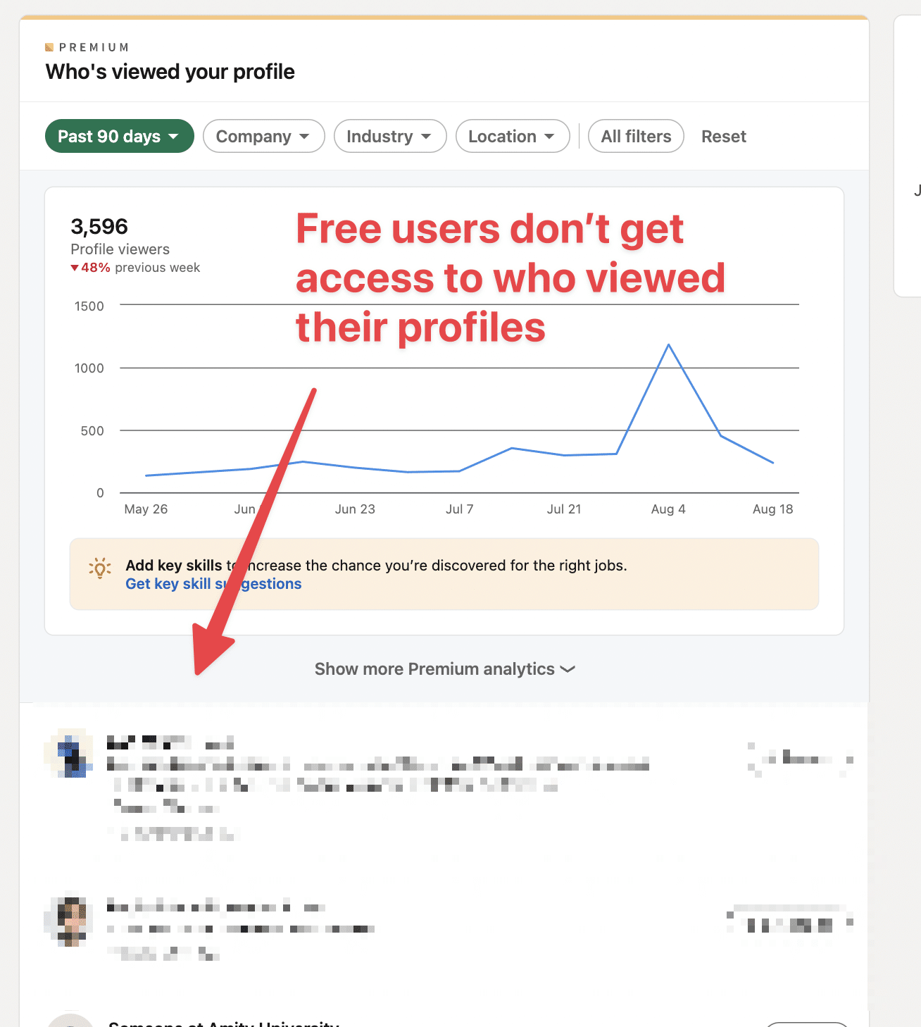Click the Aug 4 peak on the viewers chart
The image size is (921, 1027).
[x=668, y=344]
